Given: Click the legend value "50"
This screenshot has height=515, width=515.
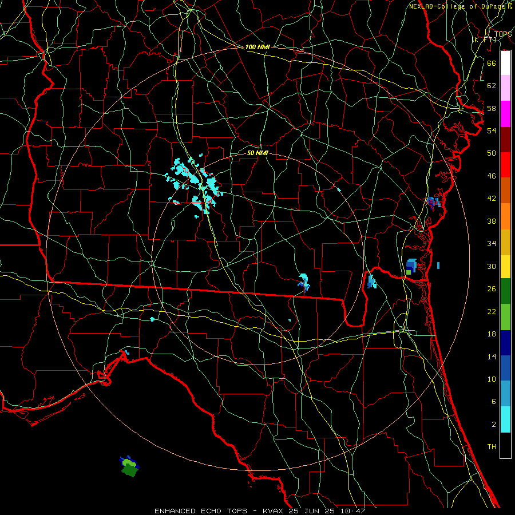Looking at the screenshot, I should click(492, 153).
